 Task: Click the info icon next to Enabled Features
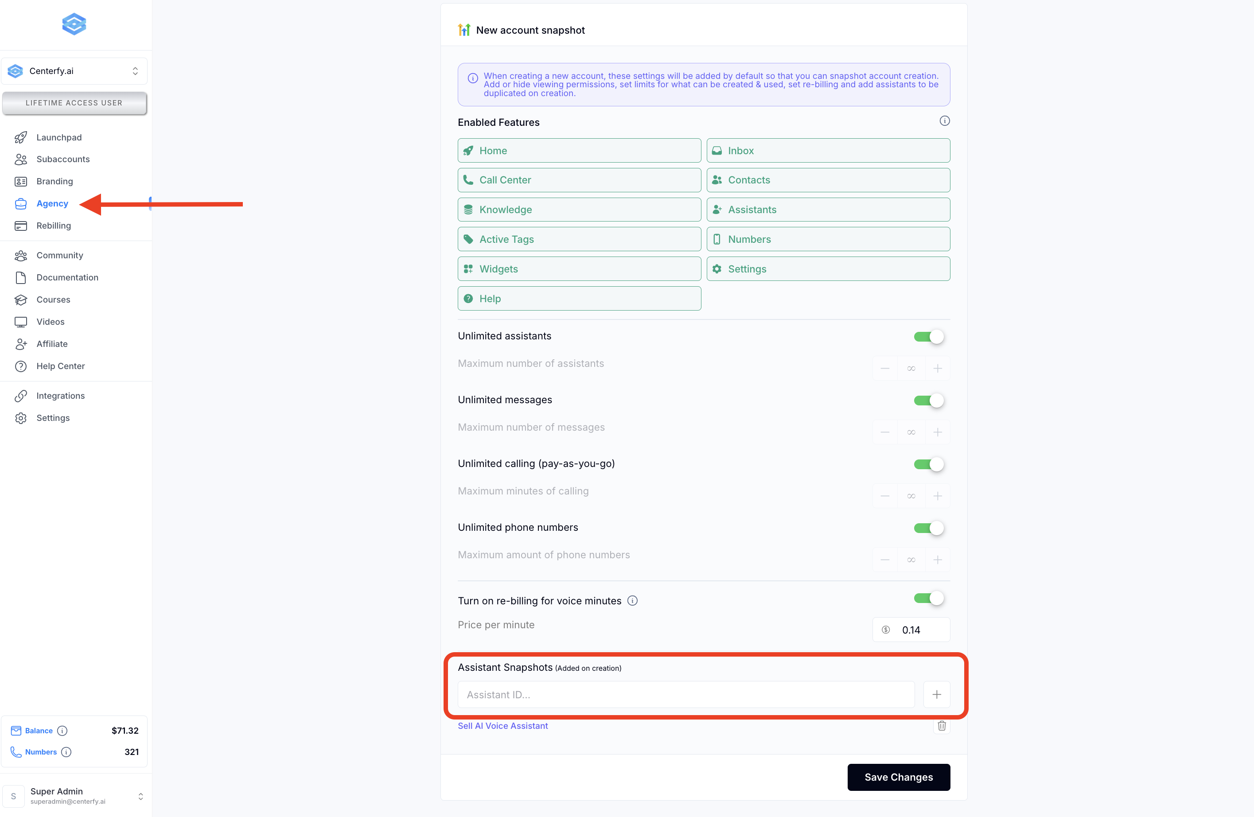point(944,121)
